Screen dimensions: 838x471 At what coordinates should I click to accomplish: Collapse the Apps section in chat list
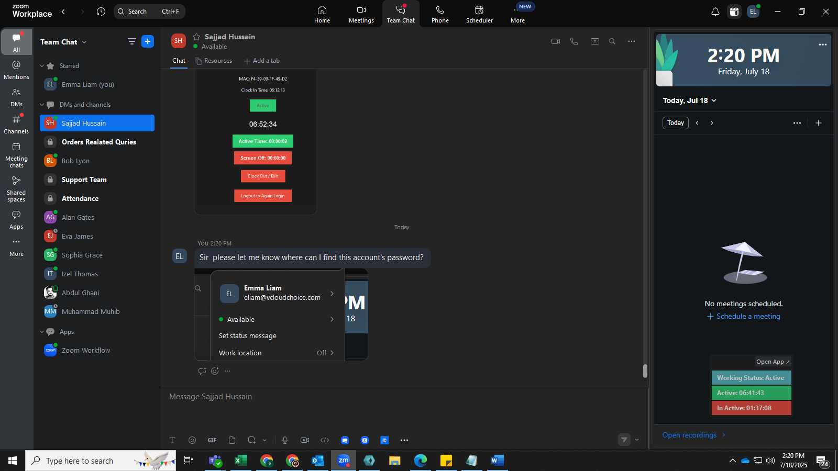click(x=42, y=332)
